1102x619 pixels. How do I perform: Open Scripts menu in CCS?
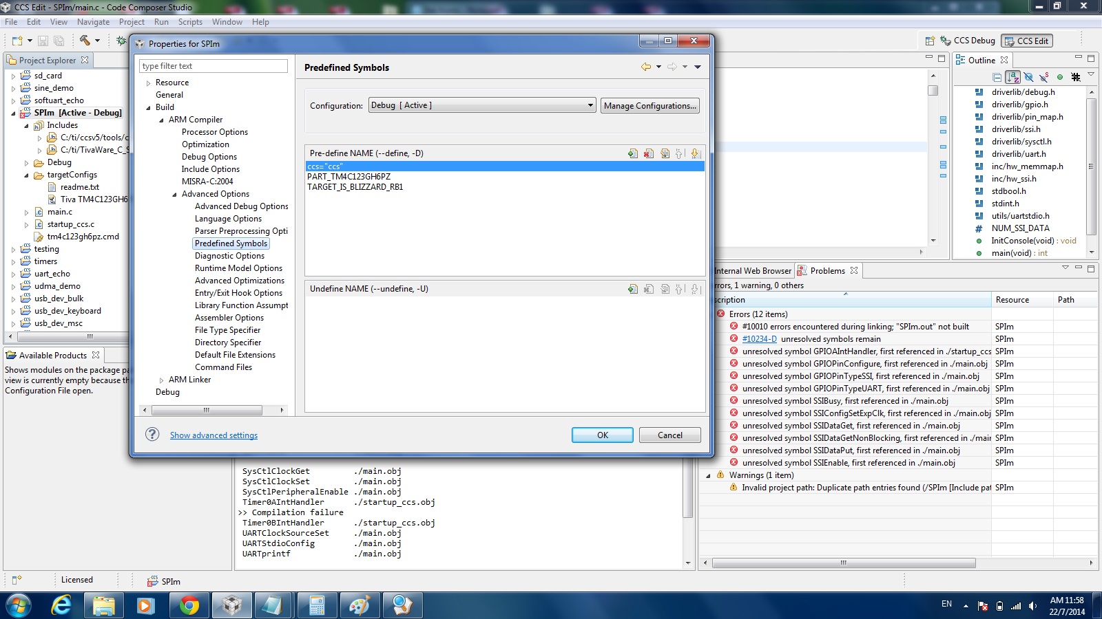190,22
